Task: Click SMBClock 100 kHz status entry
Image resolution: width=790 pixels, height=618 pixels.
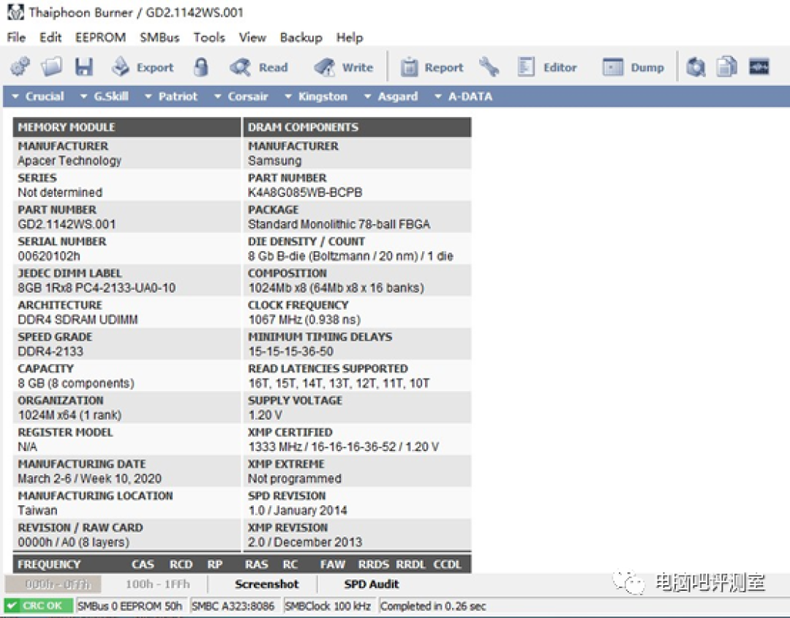Action: pyautogui.click(x=328, y=606)
